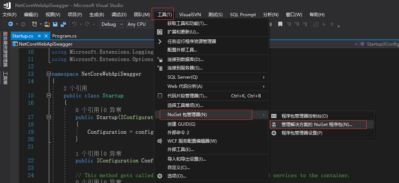Click the pin icon on Startup.cs tab
This screenshot has height=183, width=399.
coord(39,36)
